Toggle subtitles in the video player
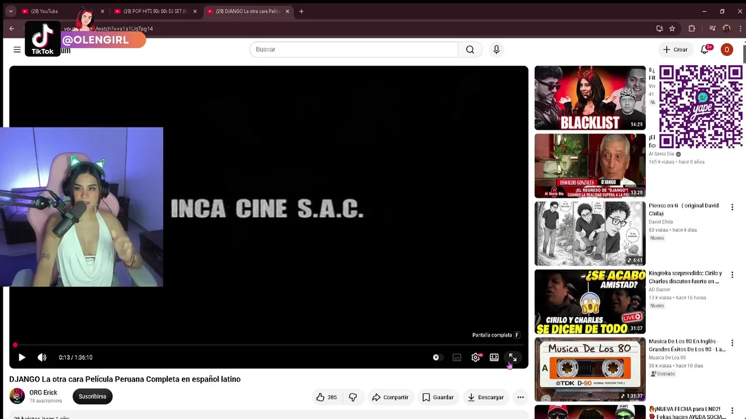This screenshot has height=419, width=746. (457, 357)
